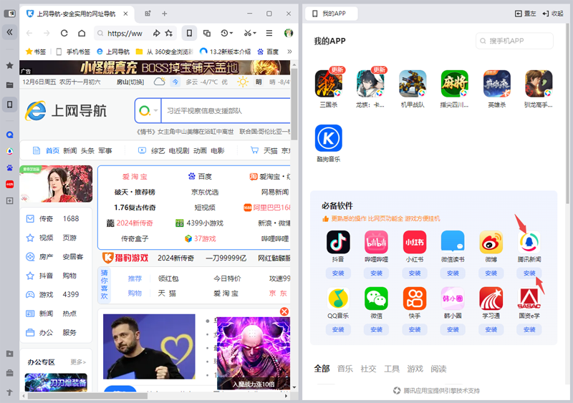Click the 国资e学 app icon
Viewport: 573px width, 403px height.
[x=529, y=298]
